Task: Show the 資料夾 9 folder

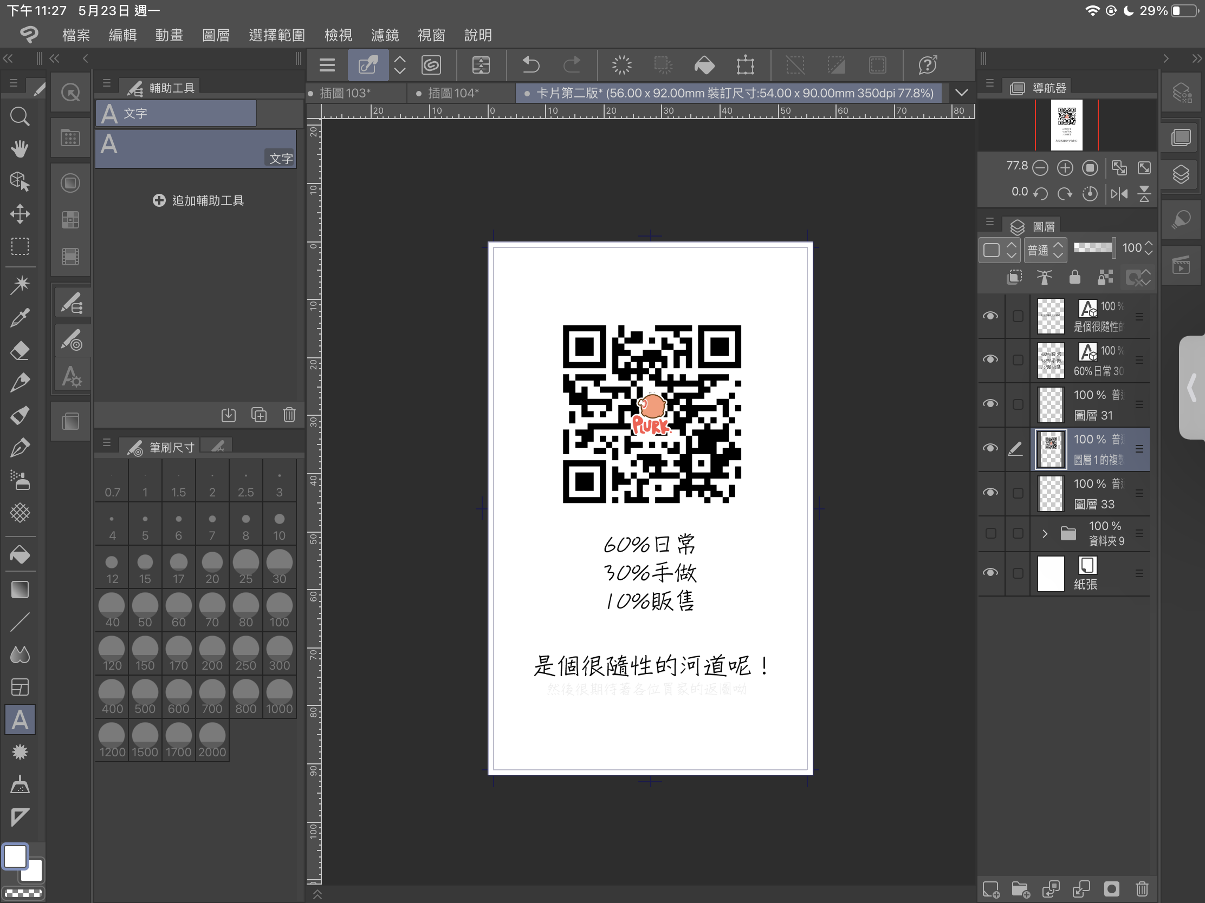Action: coord(991,533)
